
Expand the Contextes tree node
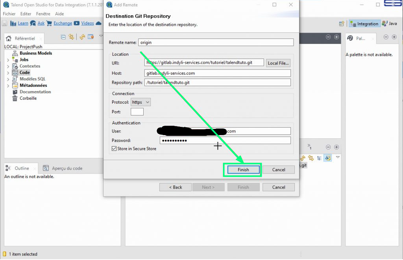click(x=8, y=66)
